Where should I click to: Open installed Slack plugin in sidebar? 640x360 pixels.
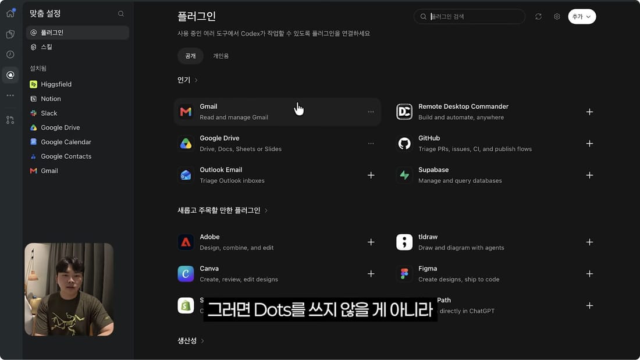coord(77,113)
